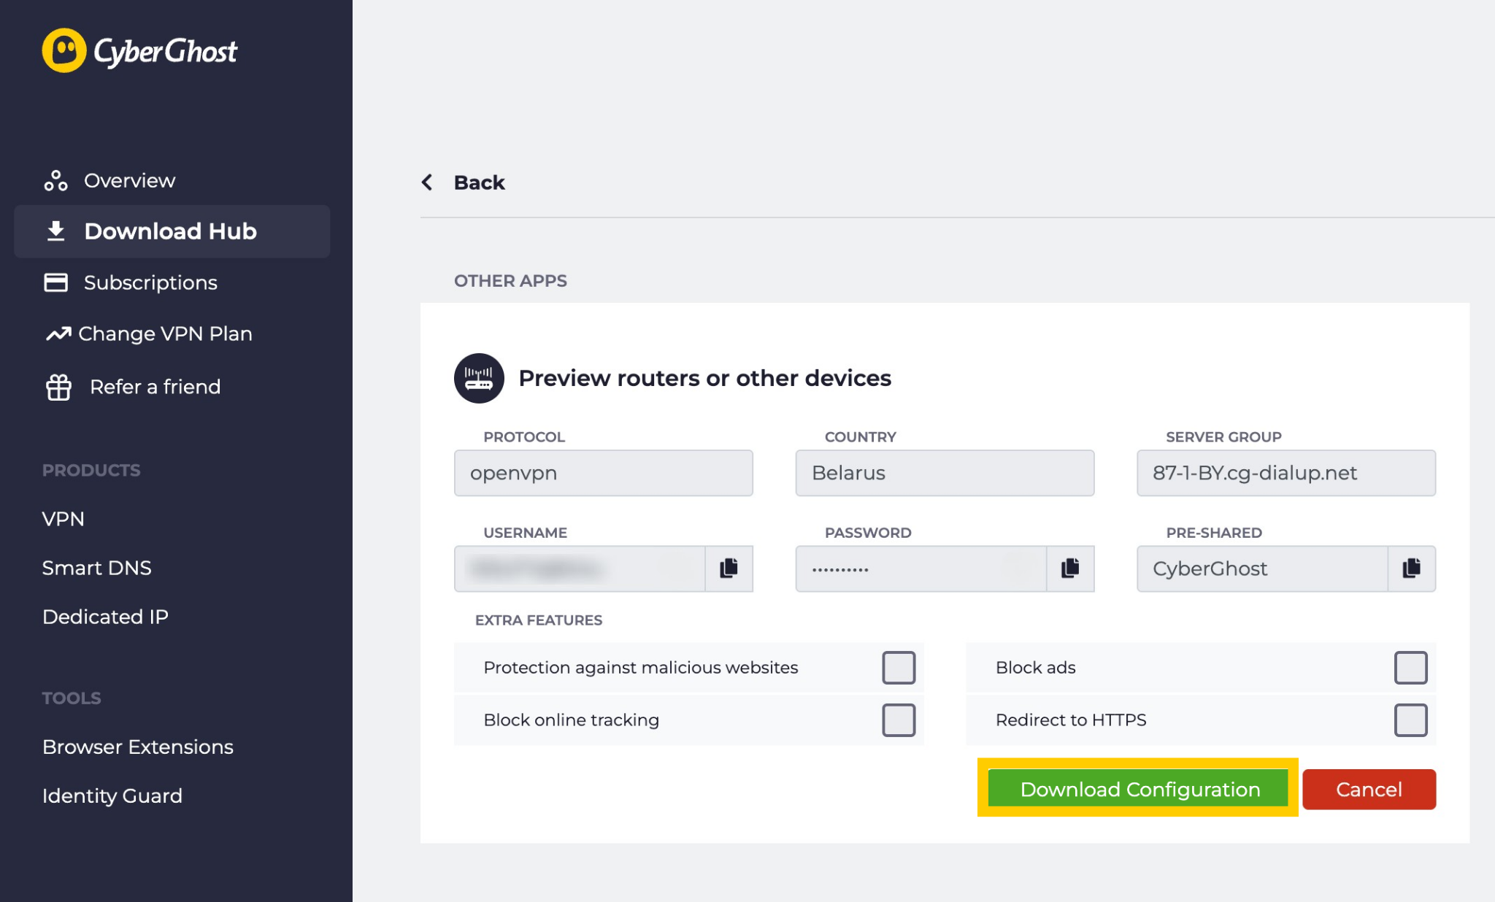The image size is (1495, 902).
Task: Click the EXTRA FEATURES label
Action: (539, 620)
